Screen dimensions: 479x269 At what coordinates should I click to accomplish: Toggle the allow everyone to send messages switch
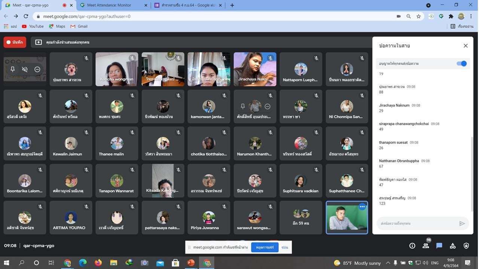462,64
